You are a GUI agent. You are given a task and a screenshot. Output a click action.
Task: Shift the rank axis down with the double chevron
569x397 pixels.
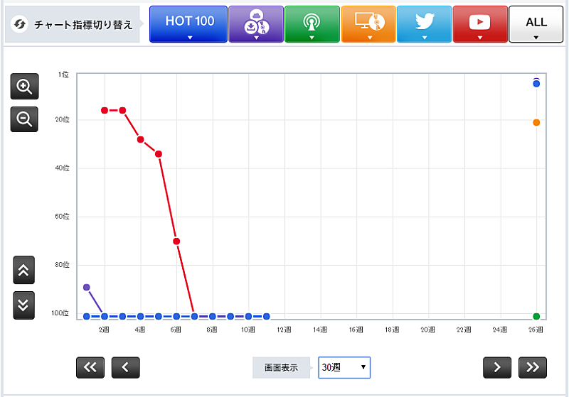click(x=23, y=305)
